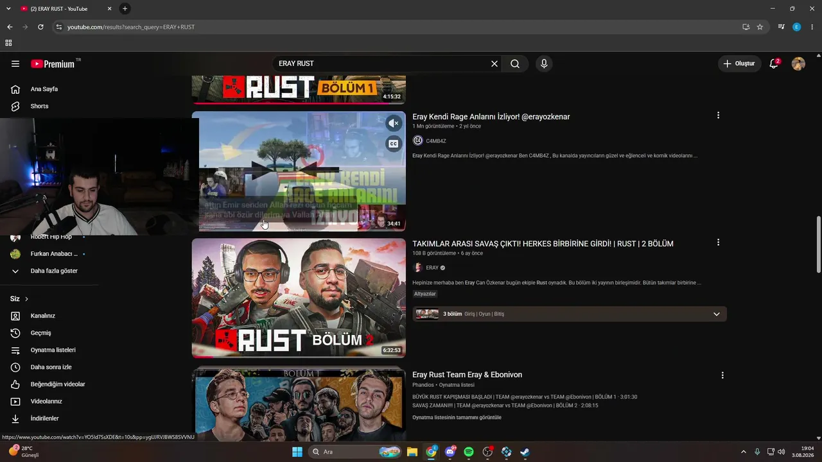Open the YouTube guide hamburger menu
822x462 pixels.
[15, 64]
